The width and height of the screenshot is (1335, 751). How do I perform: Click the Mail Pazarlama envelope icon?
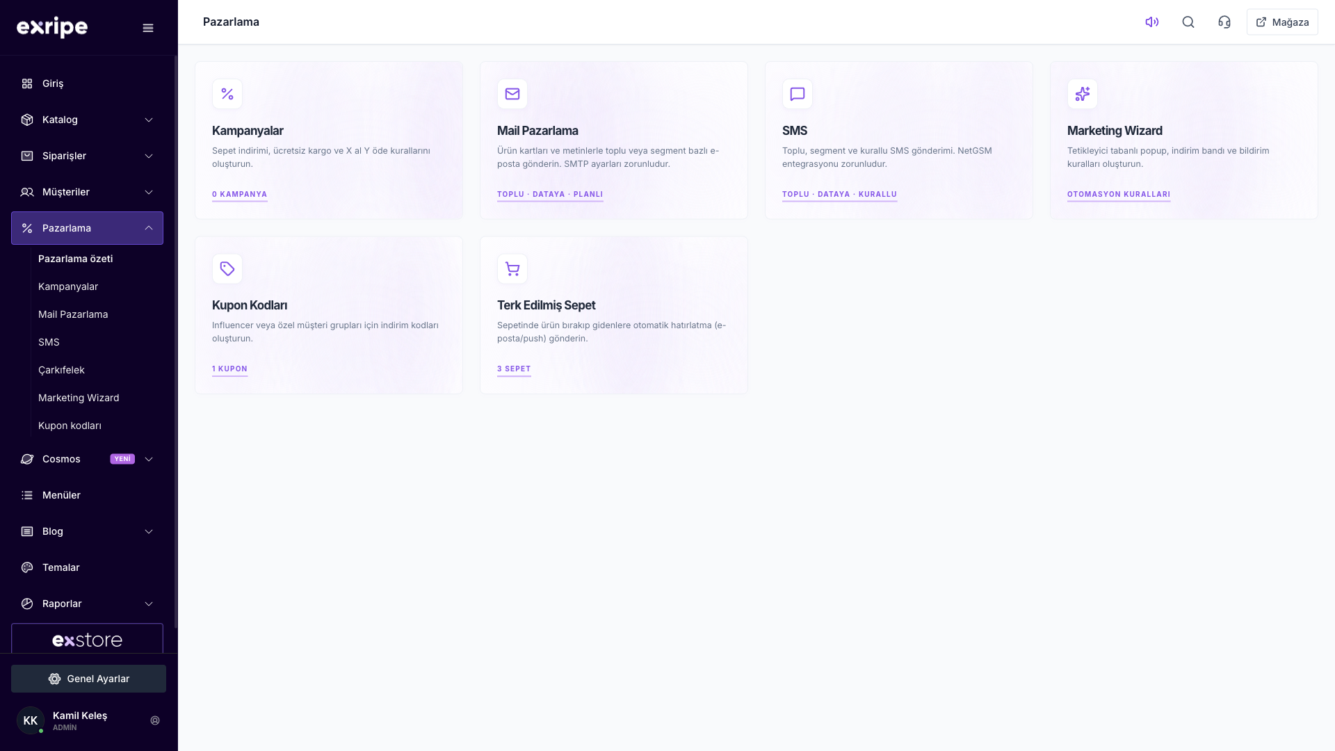coord(512,94)
